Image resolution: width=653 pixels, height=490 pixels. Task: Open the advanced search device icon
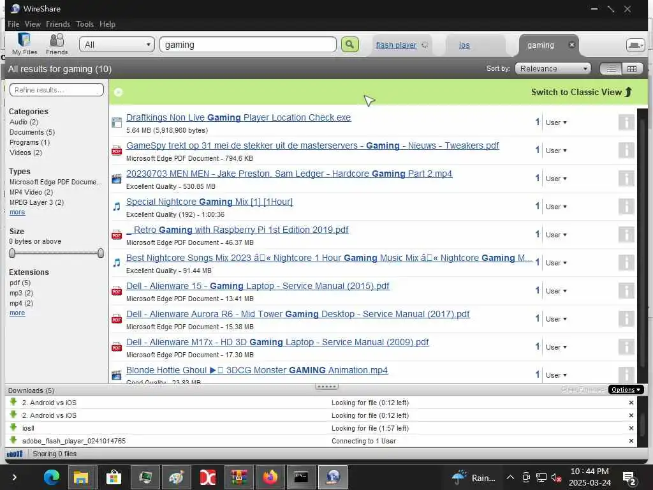pos(636,45)
